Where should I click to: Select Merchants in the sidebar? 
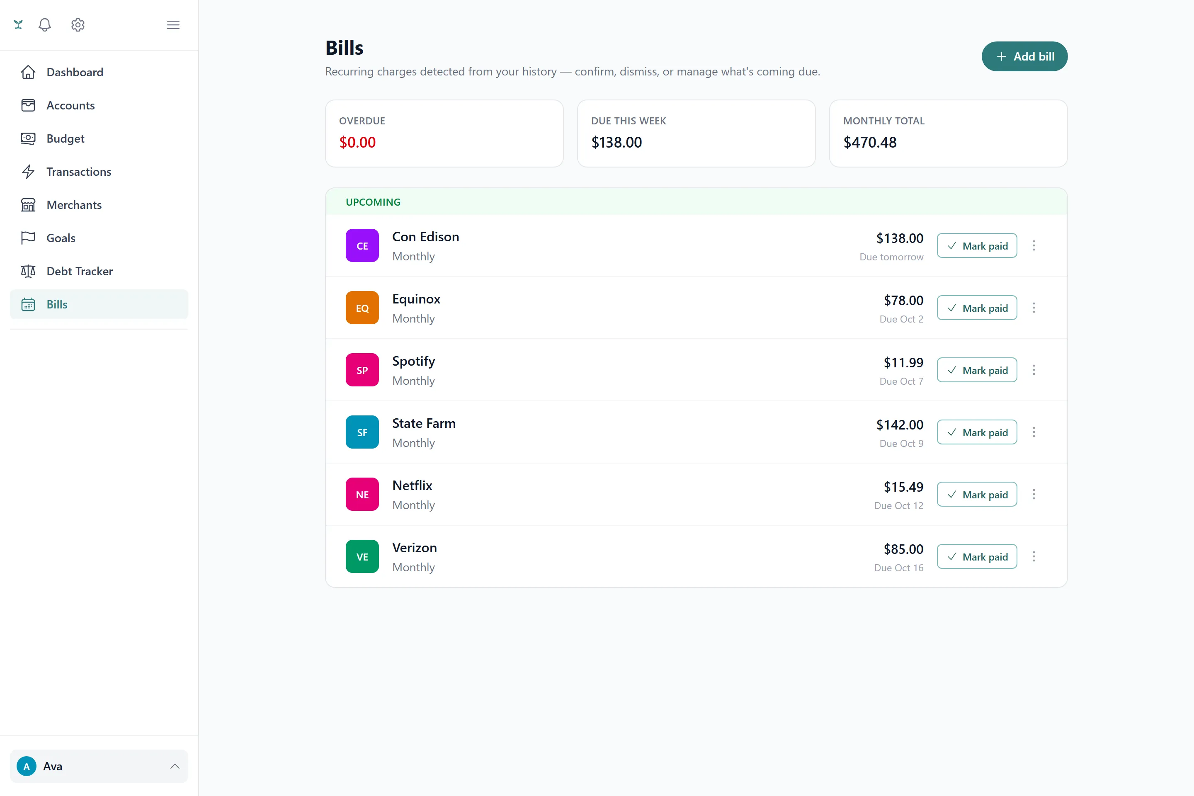99,204
